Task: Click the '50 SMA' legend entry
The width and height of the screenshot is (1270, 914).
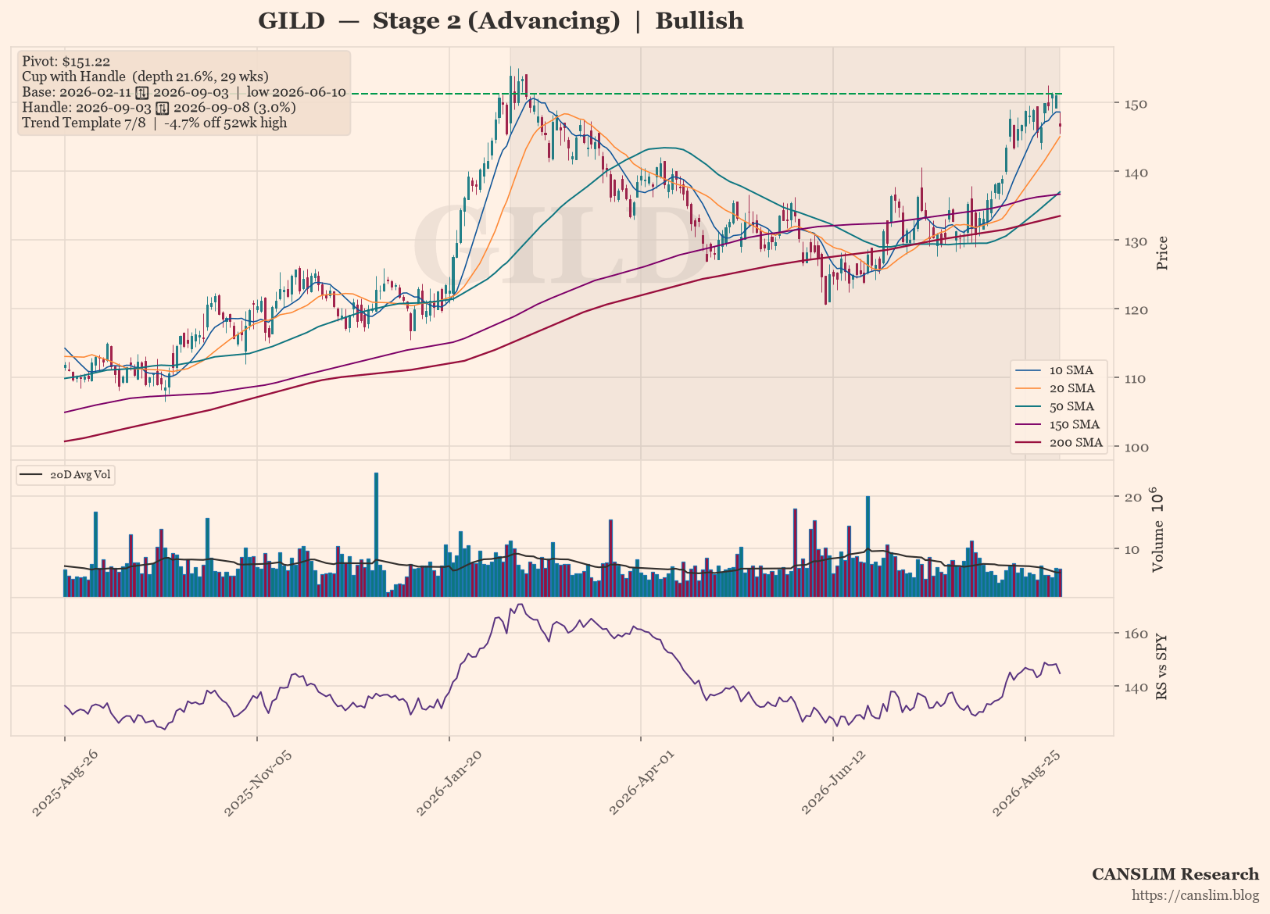Action: pyautogui.click(x=1060, y=406)
